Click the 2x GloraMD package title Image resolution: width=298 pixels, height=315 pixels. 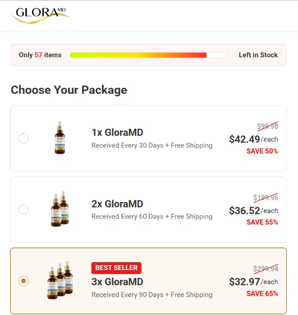tap(117, 204)
